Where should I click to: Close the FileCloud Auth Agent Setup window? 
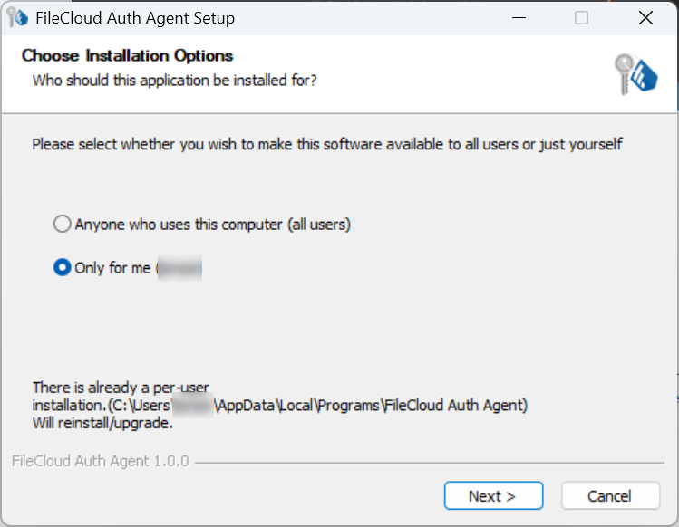(x=645, y=18)
